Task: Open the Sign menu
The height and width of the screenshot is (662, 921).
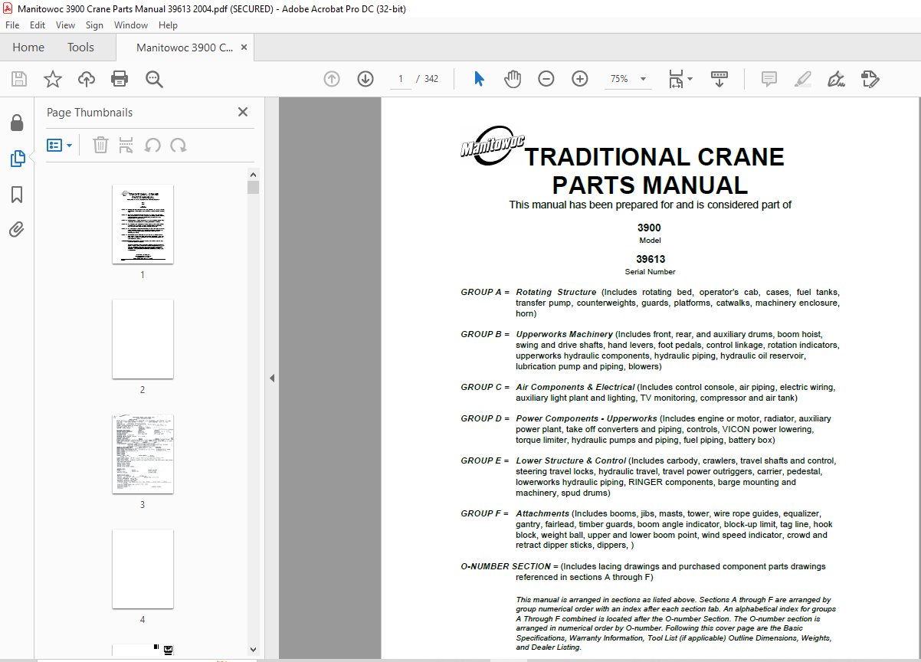Action: coord(94,25)
